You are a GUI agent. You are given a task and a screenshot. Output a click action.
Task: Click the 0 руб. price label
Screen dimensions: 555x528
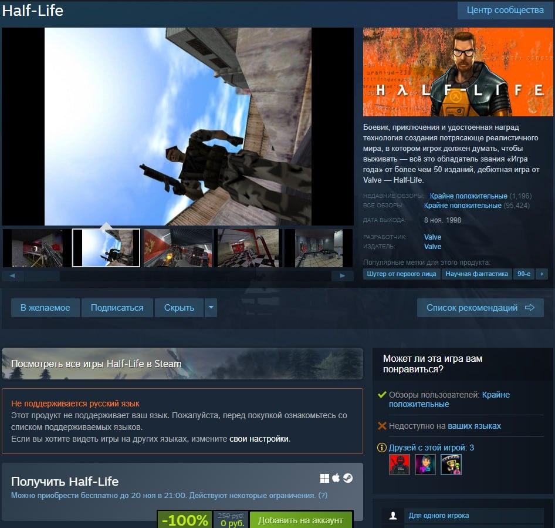click(232, 523)
